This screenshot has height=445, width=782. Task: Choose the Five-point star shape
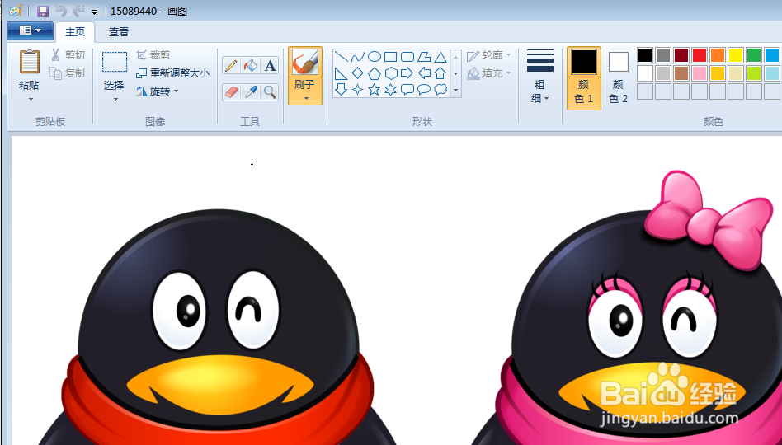click(x=374, y=90)
